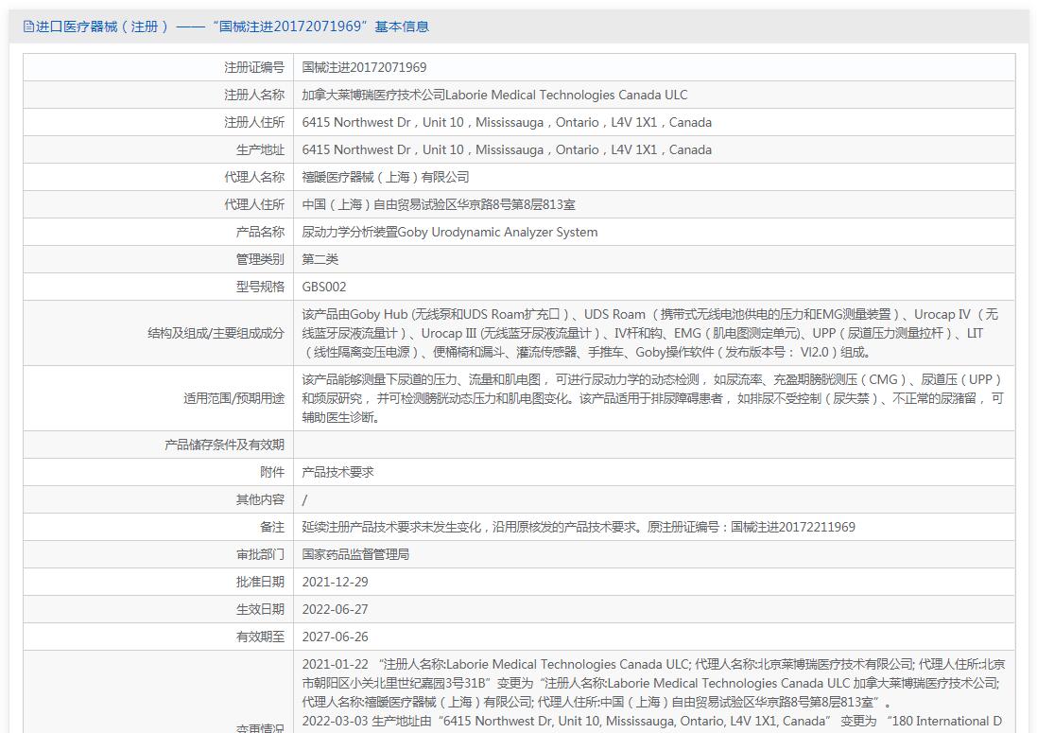Click the effective date 2022-06-27
Viewport: 1037px width, 733px height.
click(x=335, y=609)
